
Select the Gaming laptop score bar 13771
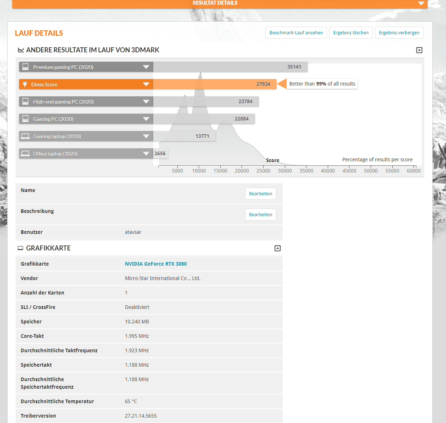pyautogui.click(x=184, y=136)
